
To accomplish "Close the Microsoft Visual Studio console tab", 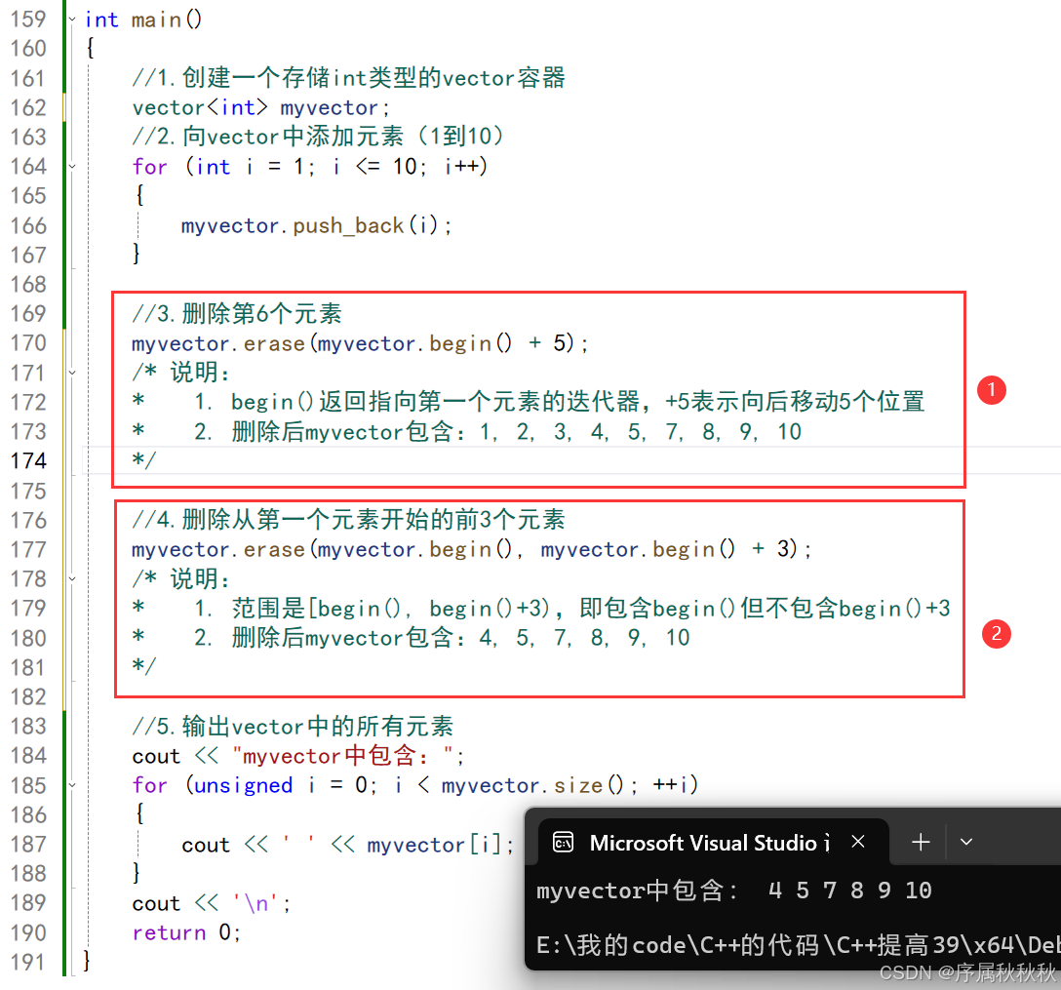I will click(858, 842).
